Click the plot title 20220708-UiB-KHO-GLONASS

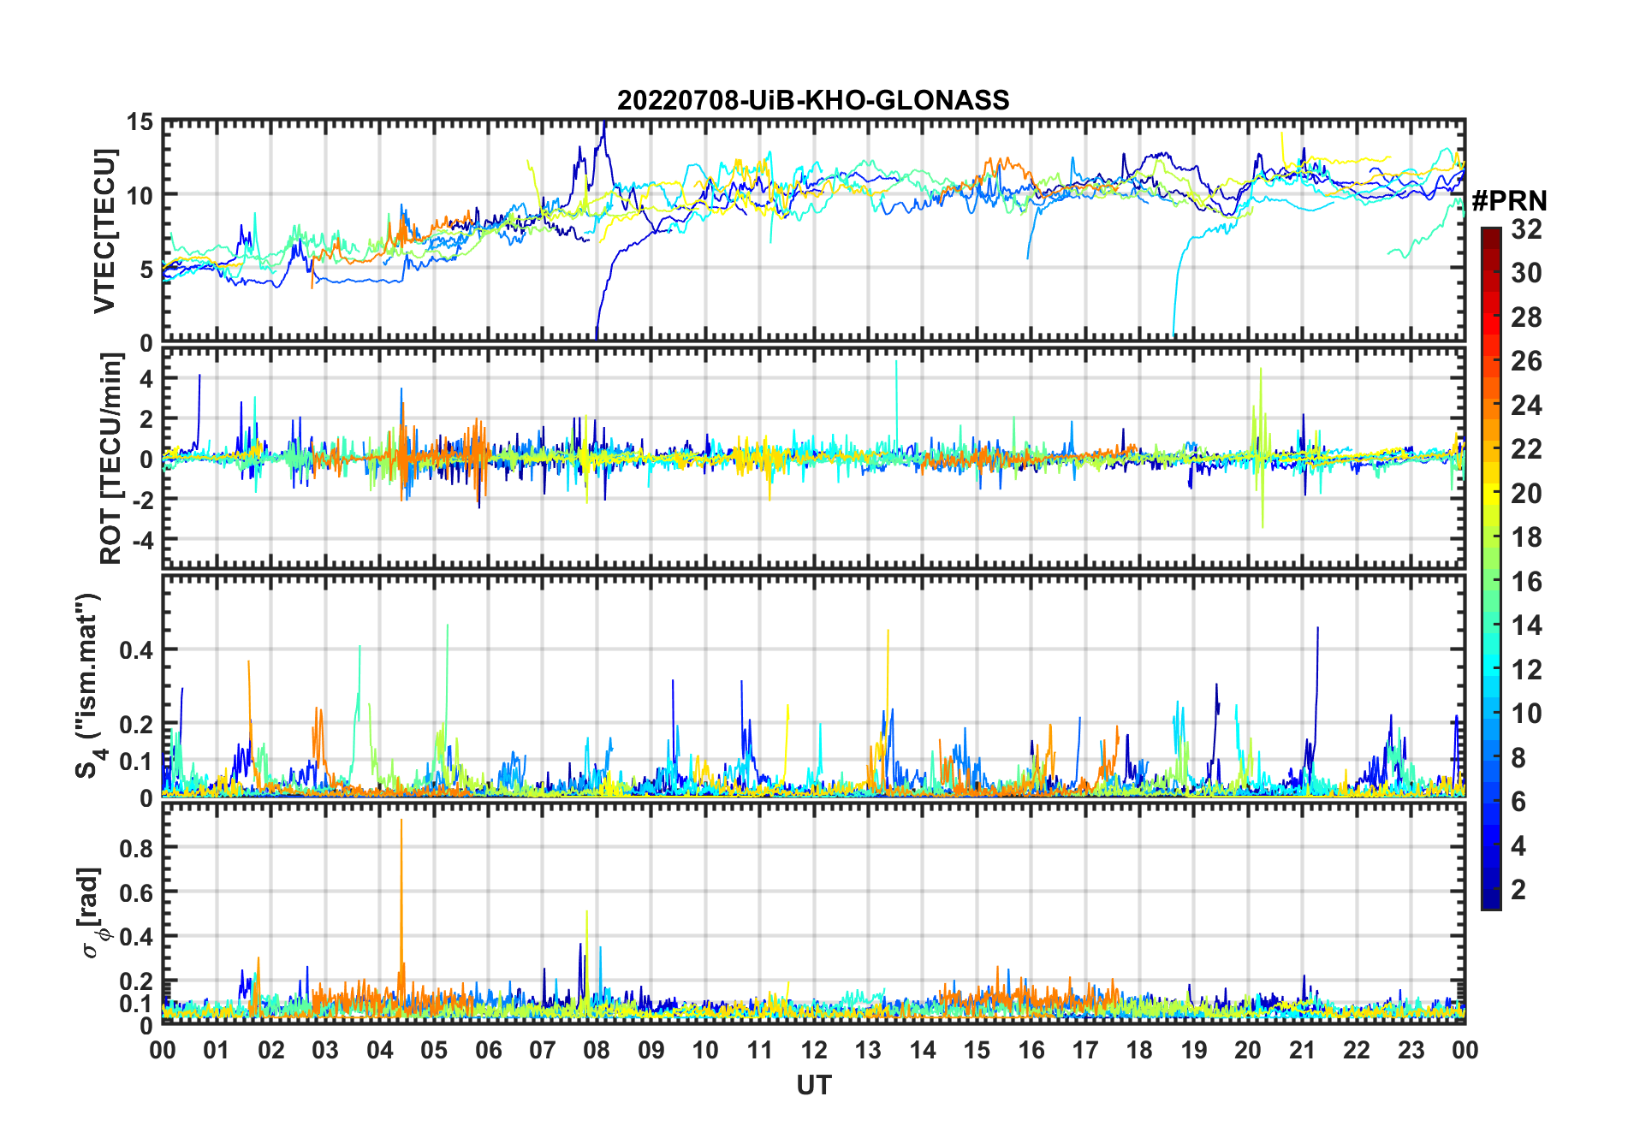click(x=813, y=100)
